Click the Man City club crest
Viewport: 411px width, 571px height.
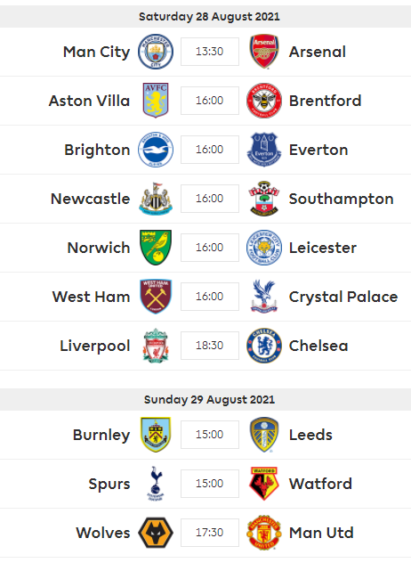point(156,52)
